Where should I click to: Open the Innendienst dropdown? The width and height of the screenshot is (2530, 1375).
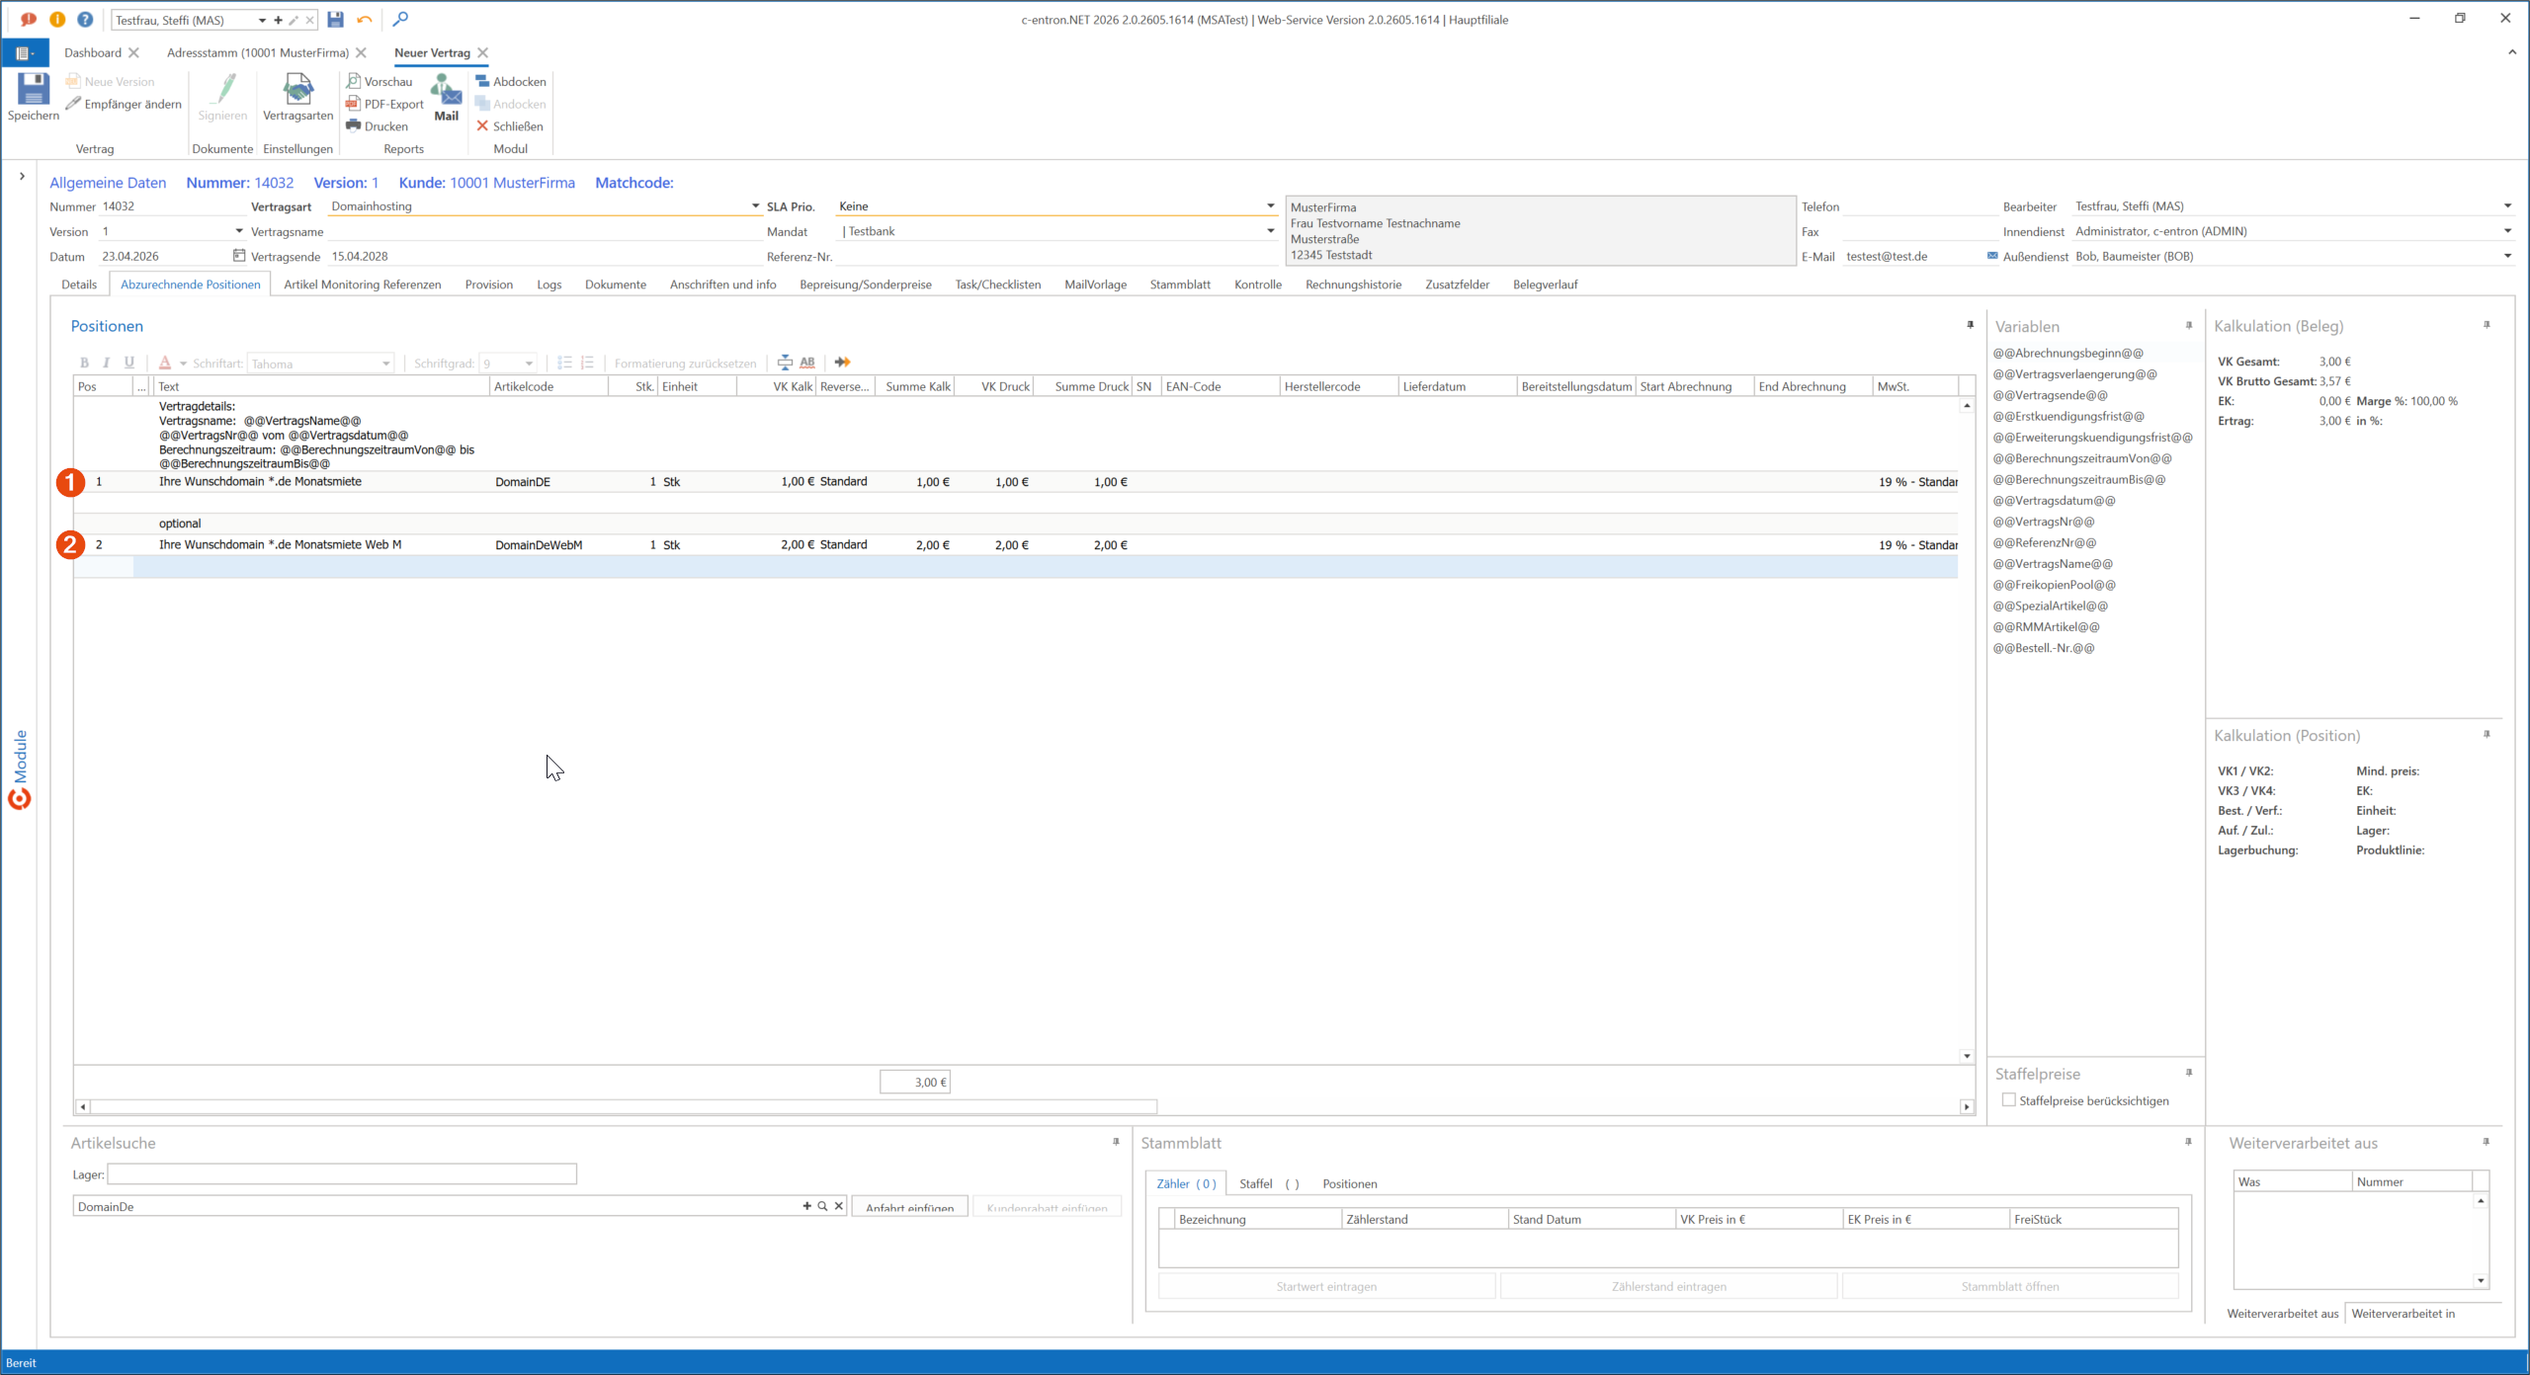pos(2507,231)
